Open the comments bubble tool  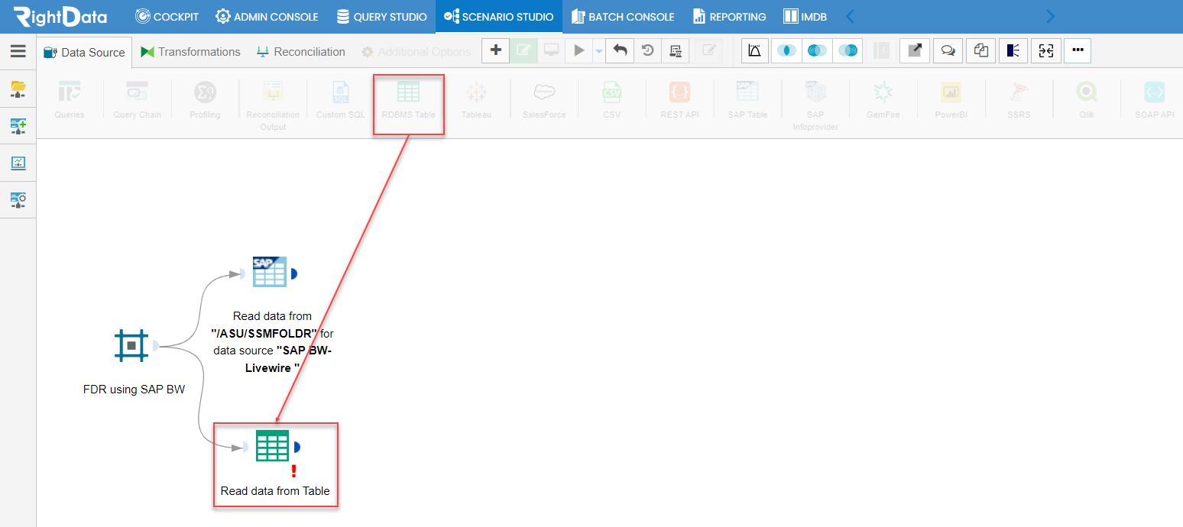coord(948,50)
